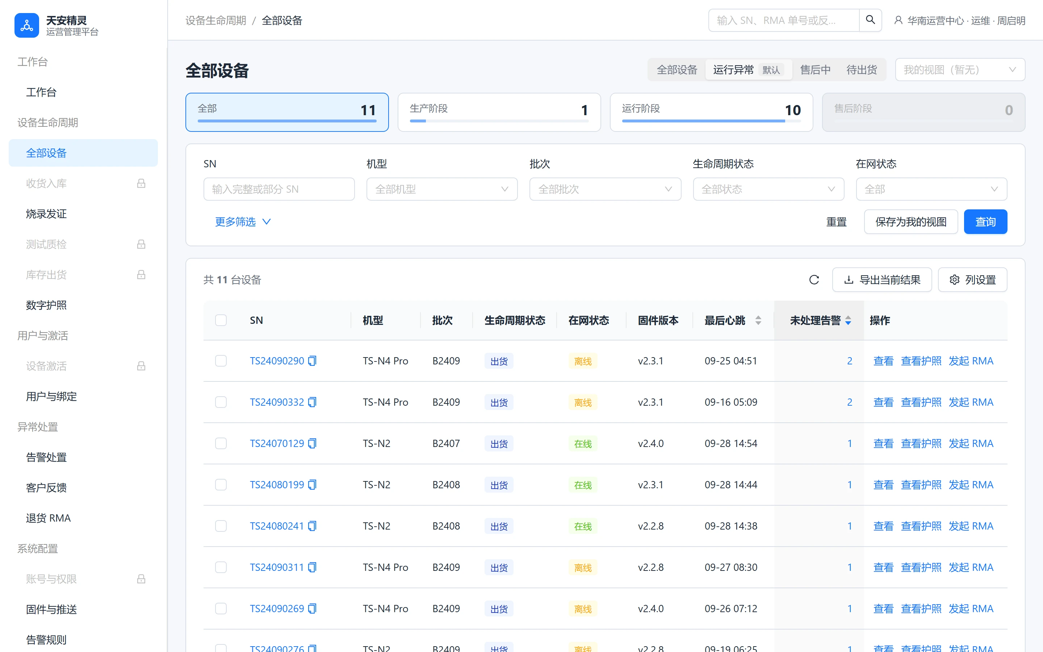1043x652 pixels.
Task: Copy SN TS24080199 using its copy icon
Action: click(313, 485)
